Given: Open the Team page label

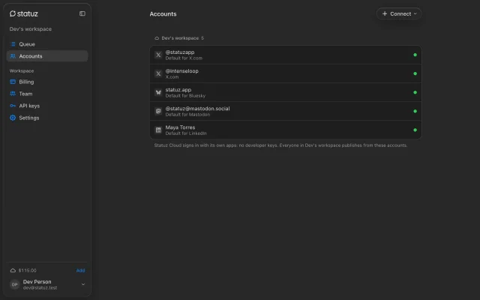Looking at the screenshot, I should point(25,94).
